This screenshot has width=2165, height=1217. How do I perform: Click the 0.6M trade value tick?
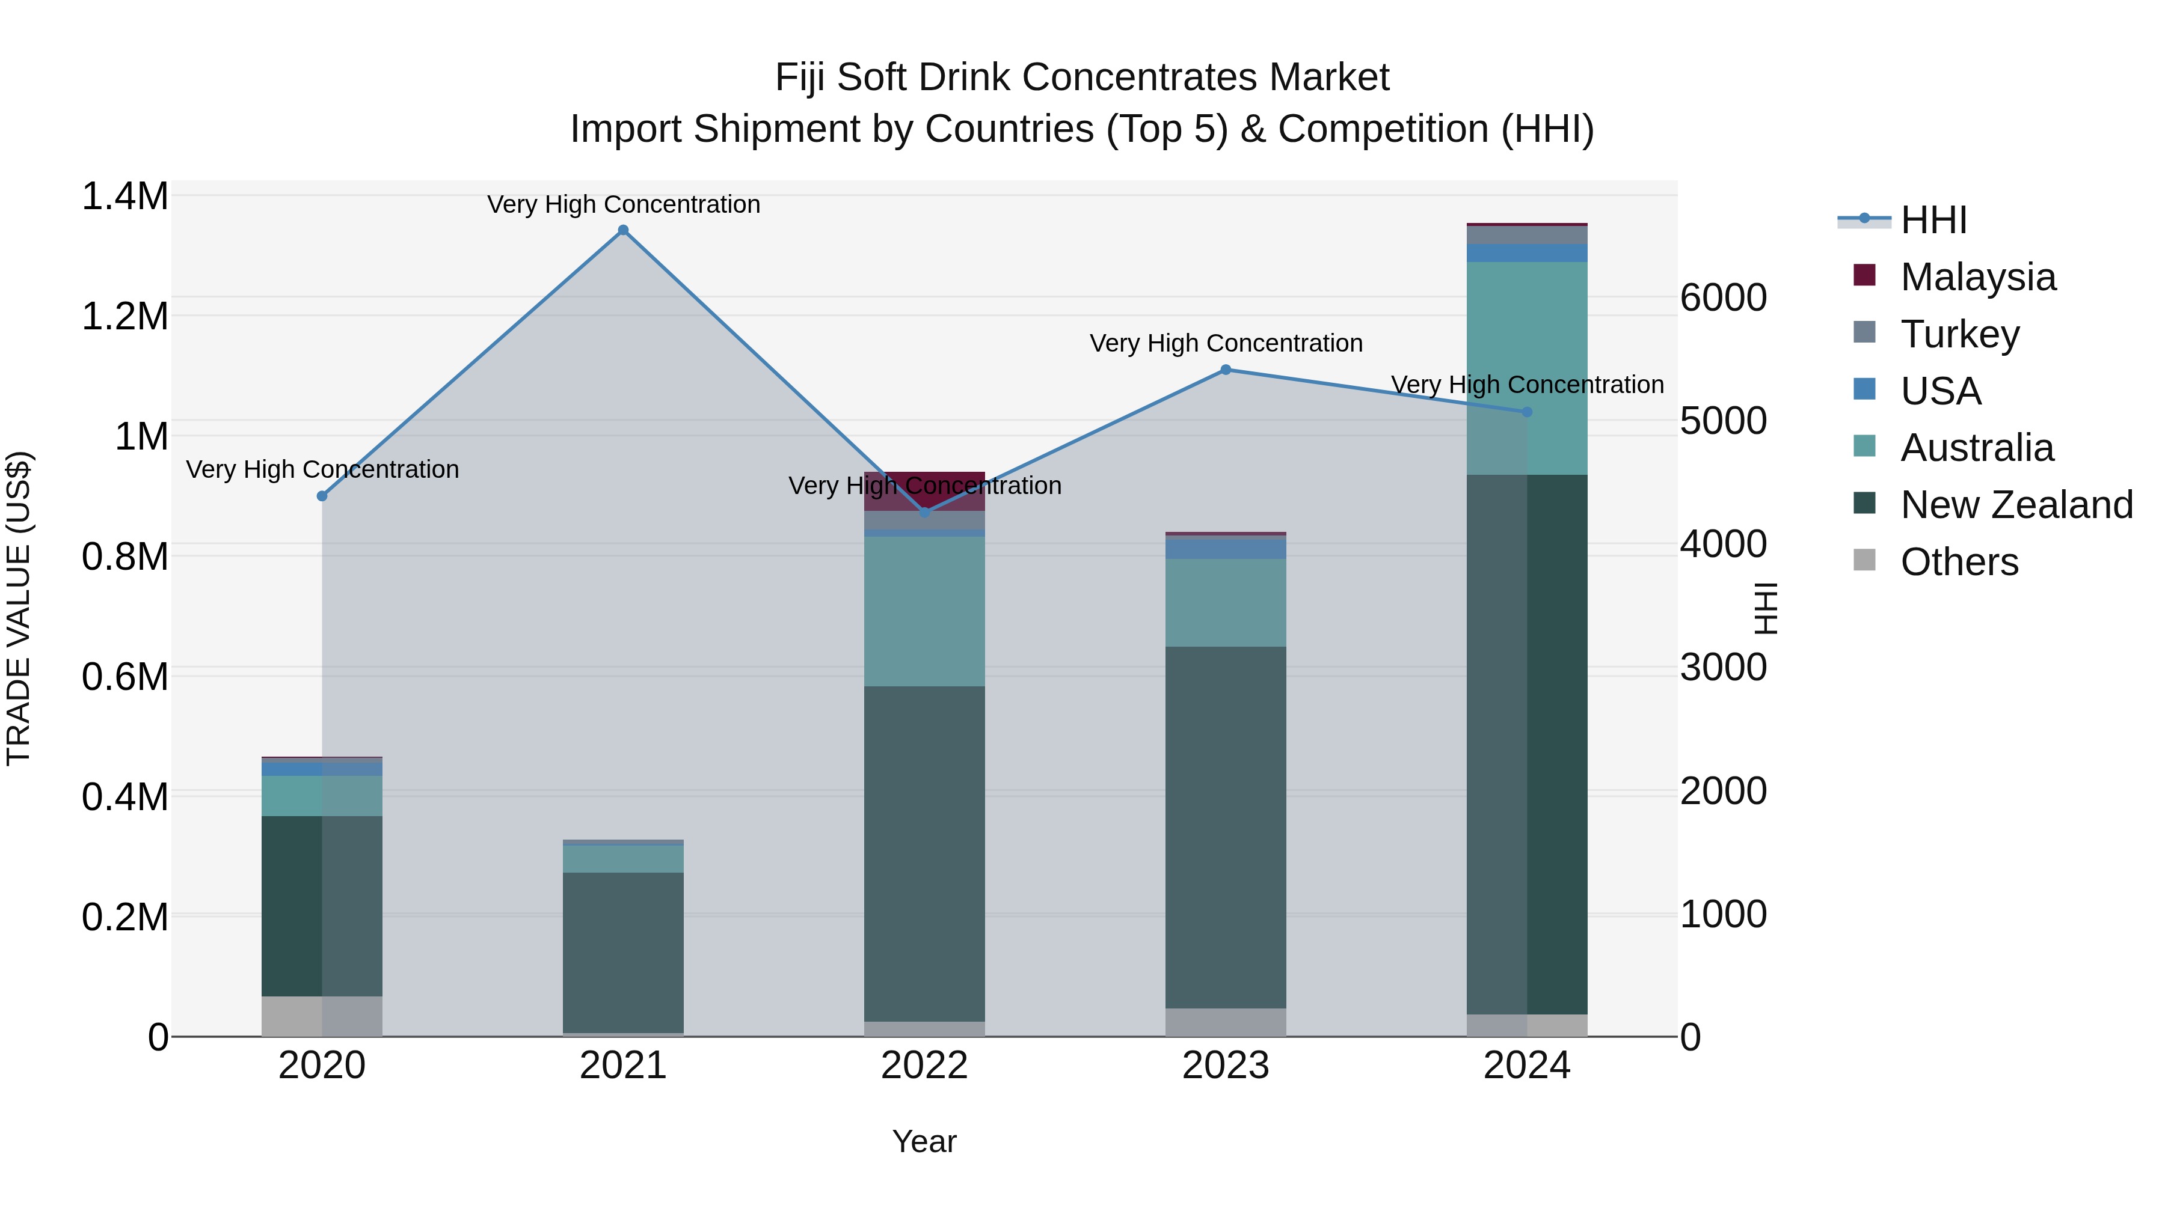point(125,677)
